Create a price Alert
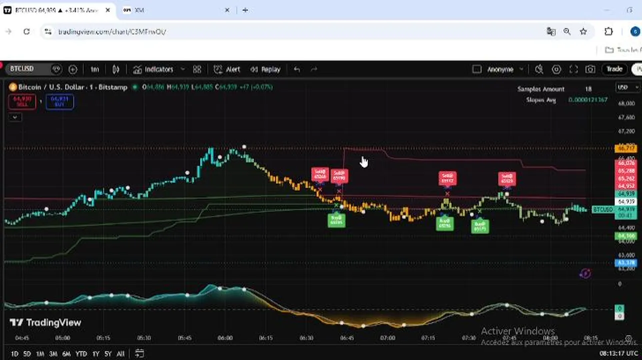The image size is (642, 360). click(226, 69)
